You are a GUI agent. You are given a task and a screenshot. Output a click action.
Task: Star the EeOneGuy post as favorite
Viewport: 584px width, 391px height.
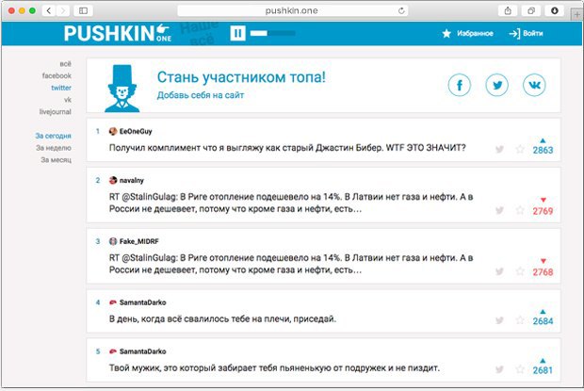(x=520, y=149)
